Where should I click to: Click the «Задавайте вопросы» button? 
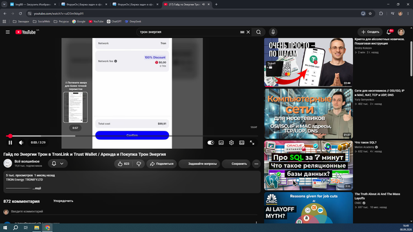pos(199,164)
